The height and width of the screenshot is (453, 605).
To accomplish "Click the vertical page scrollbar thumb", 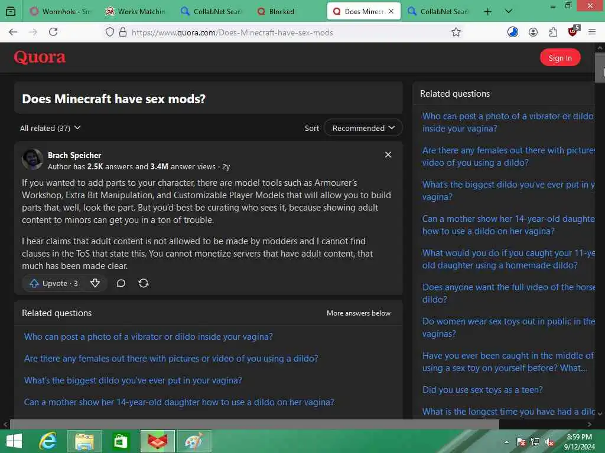I will pos(600,68).
